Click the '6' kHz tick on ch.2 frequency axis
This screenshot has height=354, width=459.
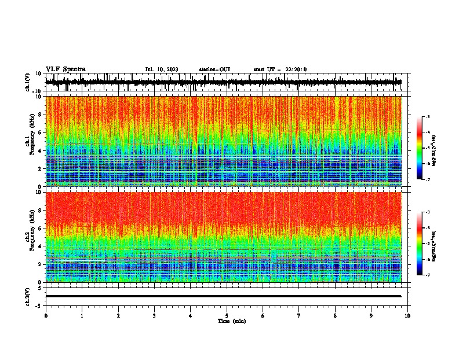coord(40,228)
